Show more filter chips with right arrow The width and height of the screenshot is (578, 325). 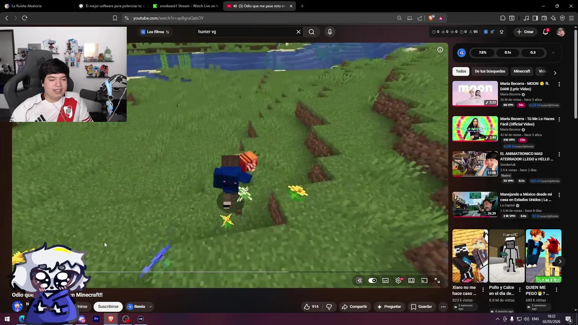click(555, 73)
